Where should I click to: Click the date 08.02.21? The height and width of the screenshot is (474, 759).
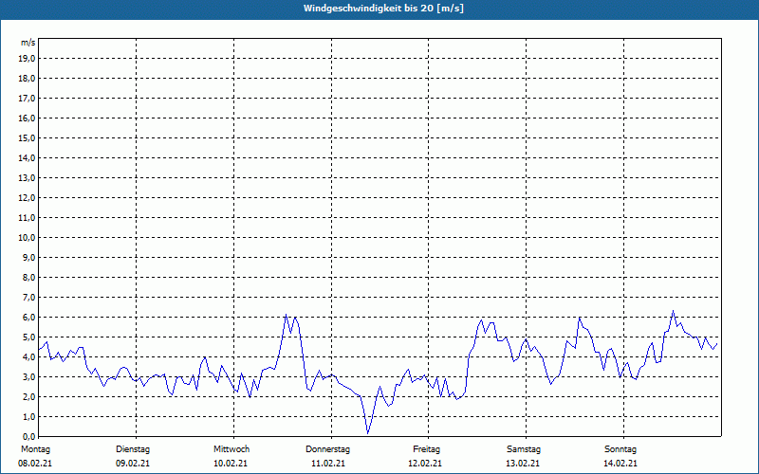point(35,464)
